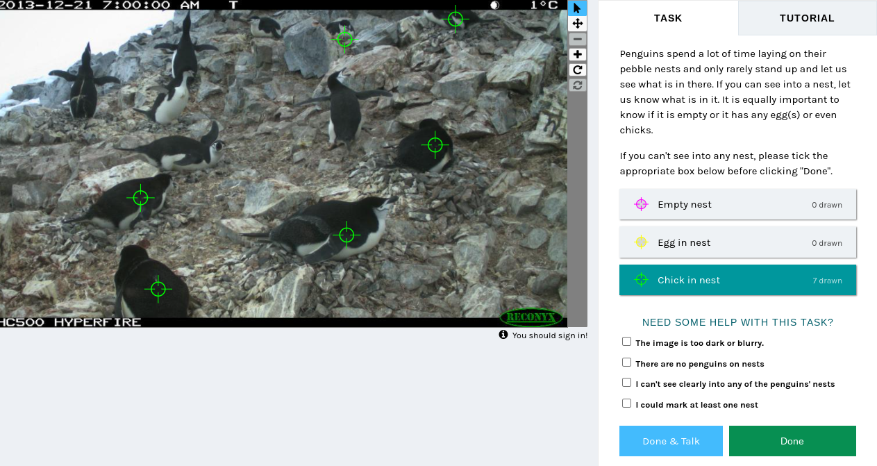
Task: Click the '1°C' temperature reading
Action: [x=544, y=5]
